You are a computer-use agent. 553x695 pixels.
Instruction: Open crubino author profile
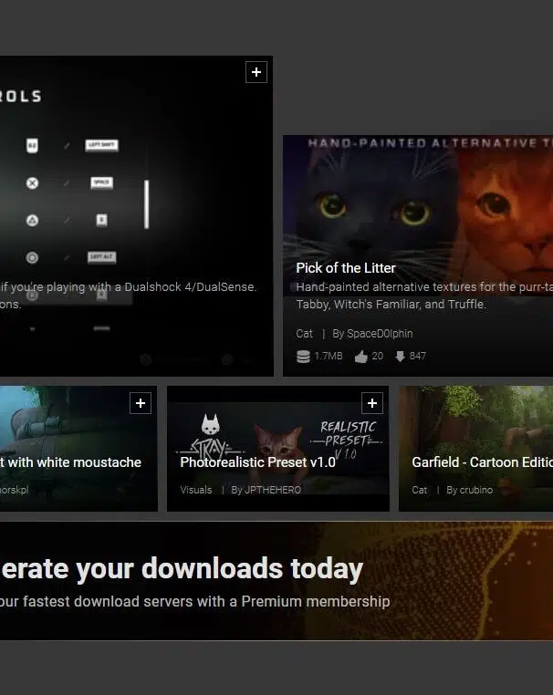[475, 490]
